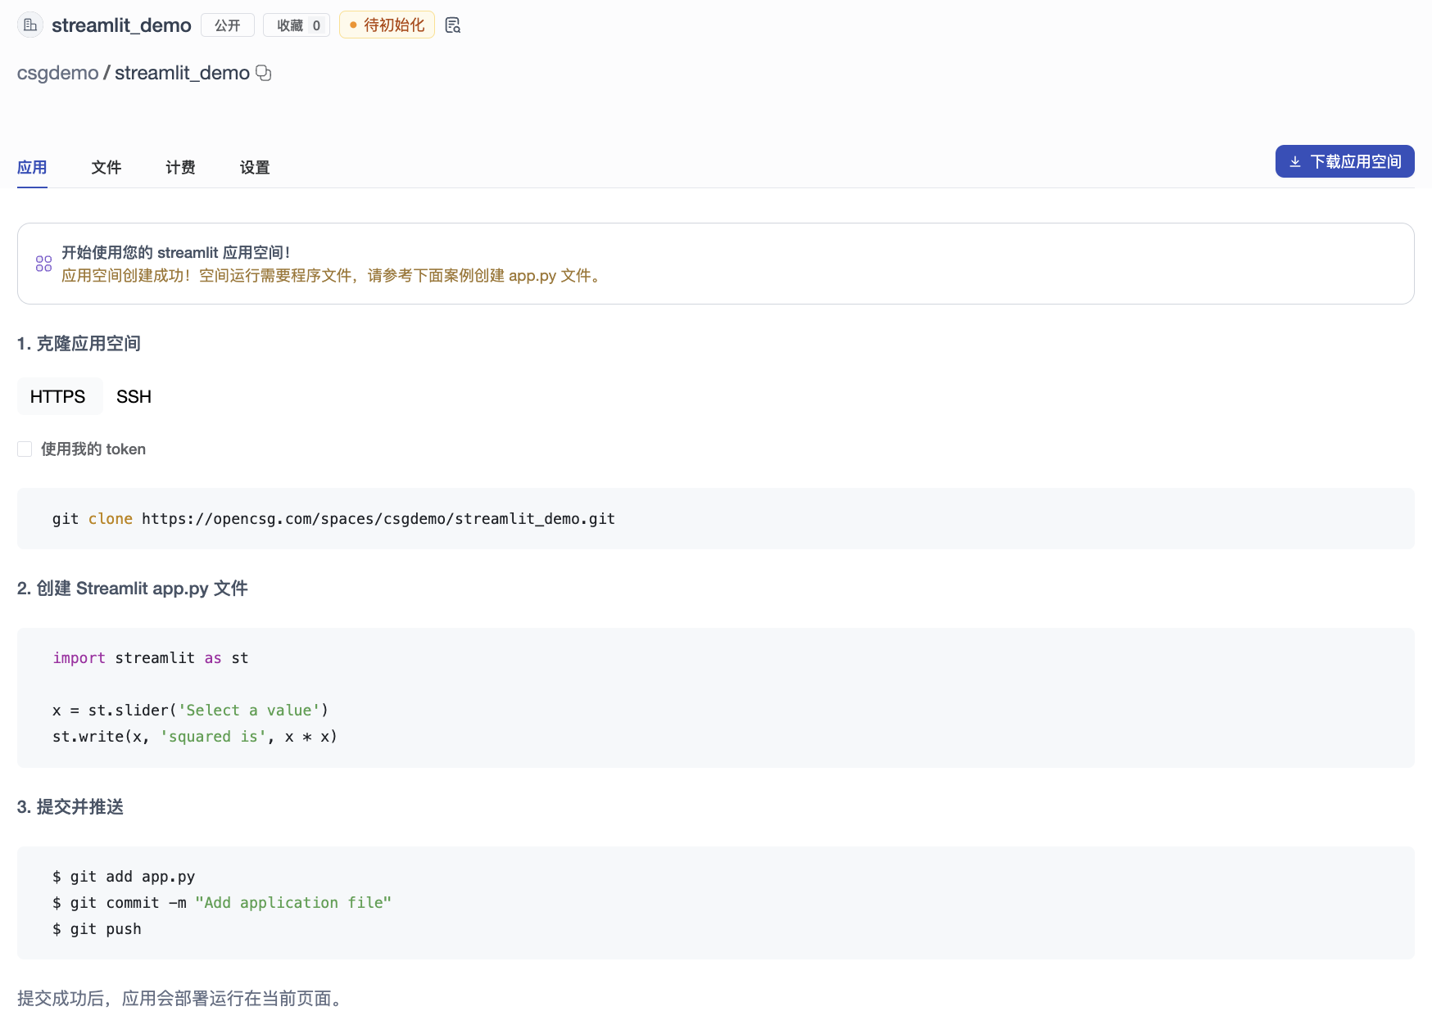The image size is (1432, 1020).
Task: Click the 收藏 favorite button
Action: click(297, 25)
